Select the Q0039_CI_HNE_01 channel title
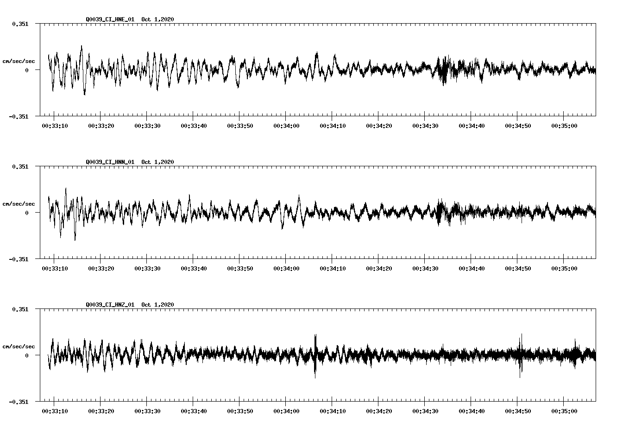This screenshot has height=428, width=629. (x=110, y=20)
